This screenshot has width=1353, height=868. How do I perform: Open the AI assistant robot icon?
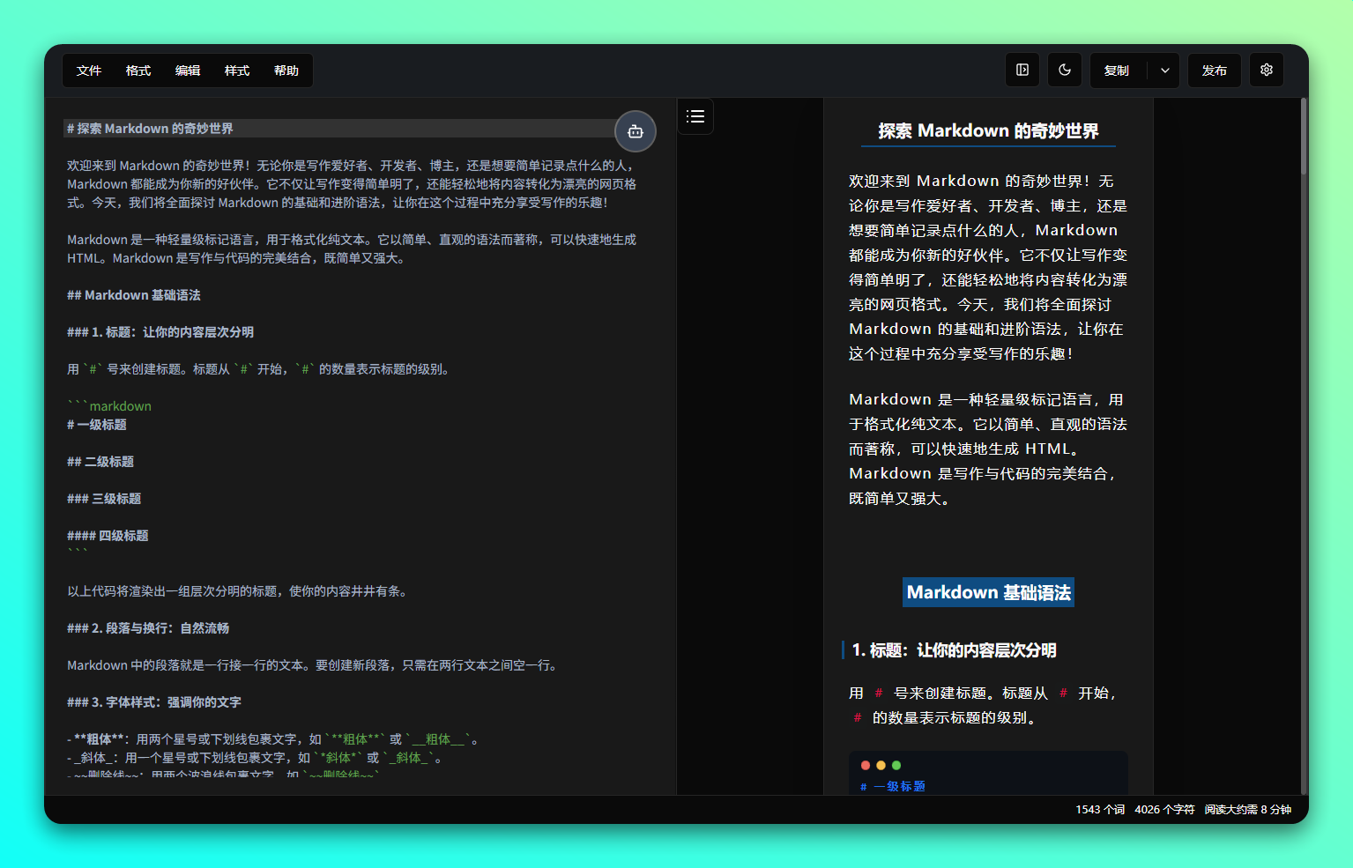[636, 131]
